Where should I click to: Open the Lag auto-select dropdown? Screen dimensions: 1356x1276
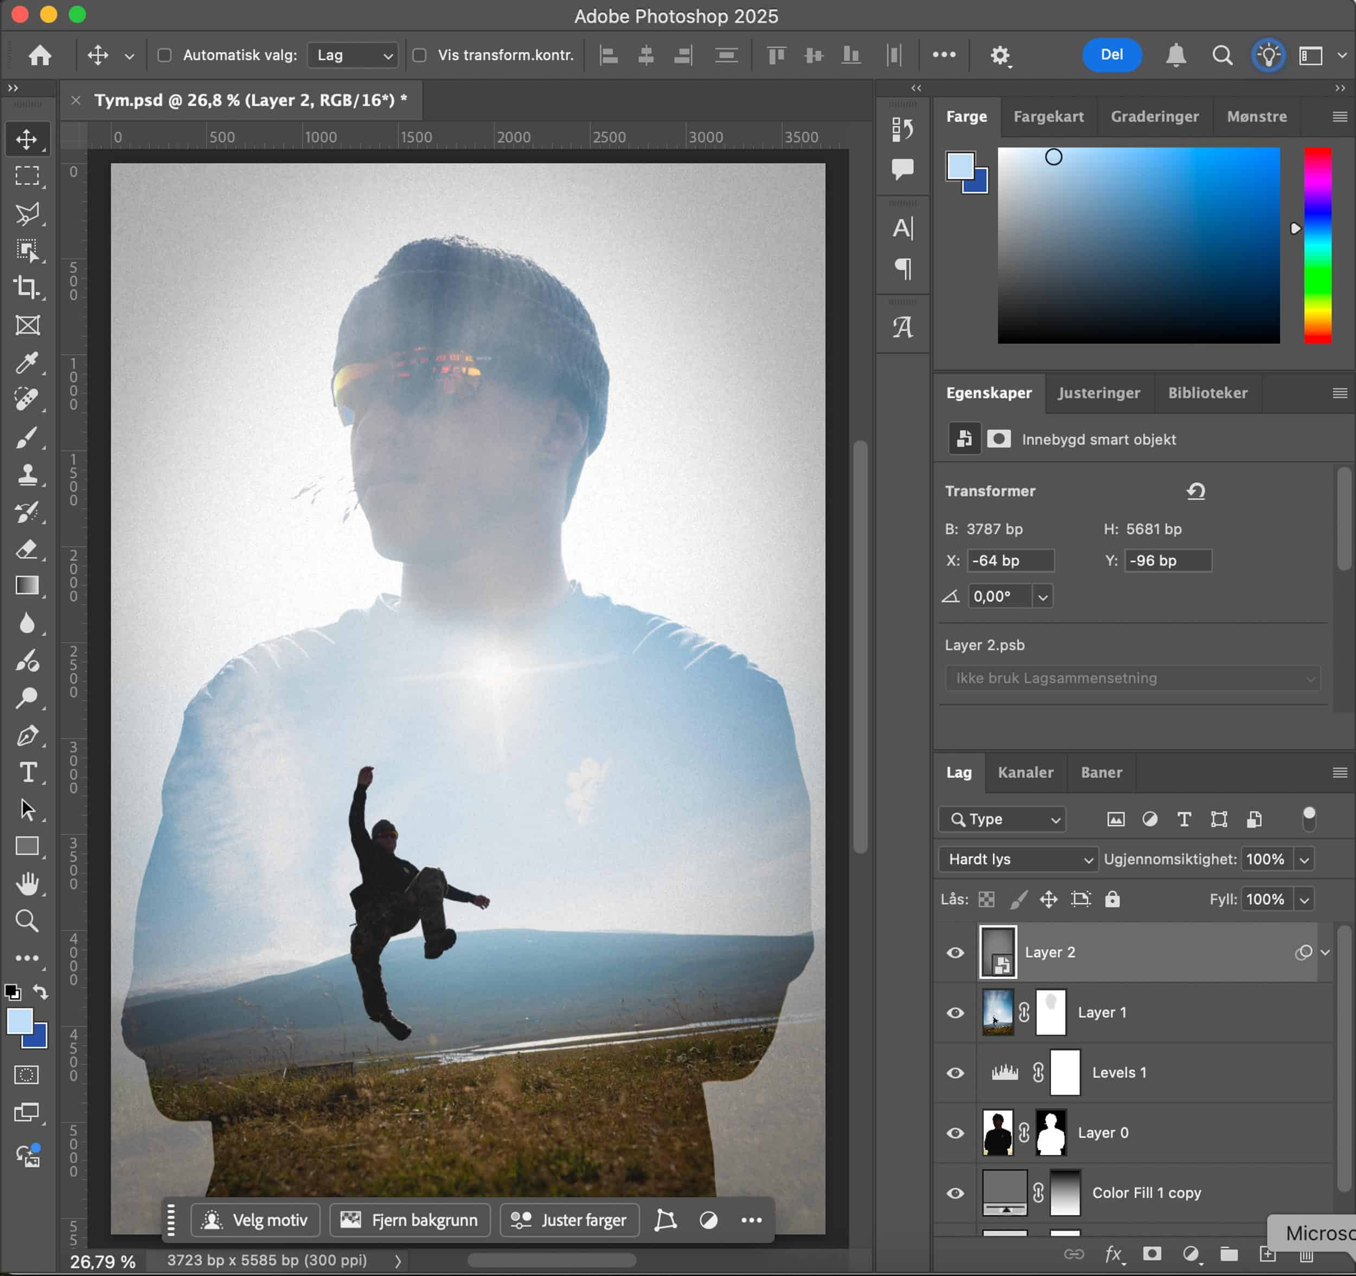point(353,55)
